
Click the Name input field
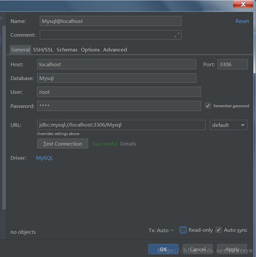[111, 21]
